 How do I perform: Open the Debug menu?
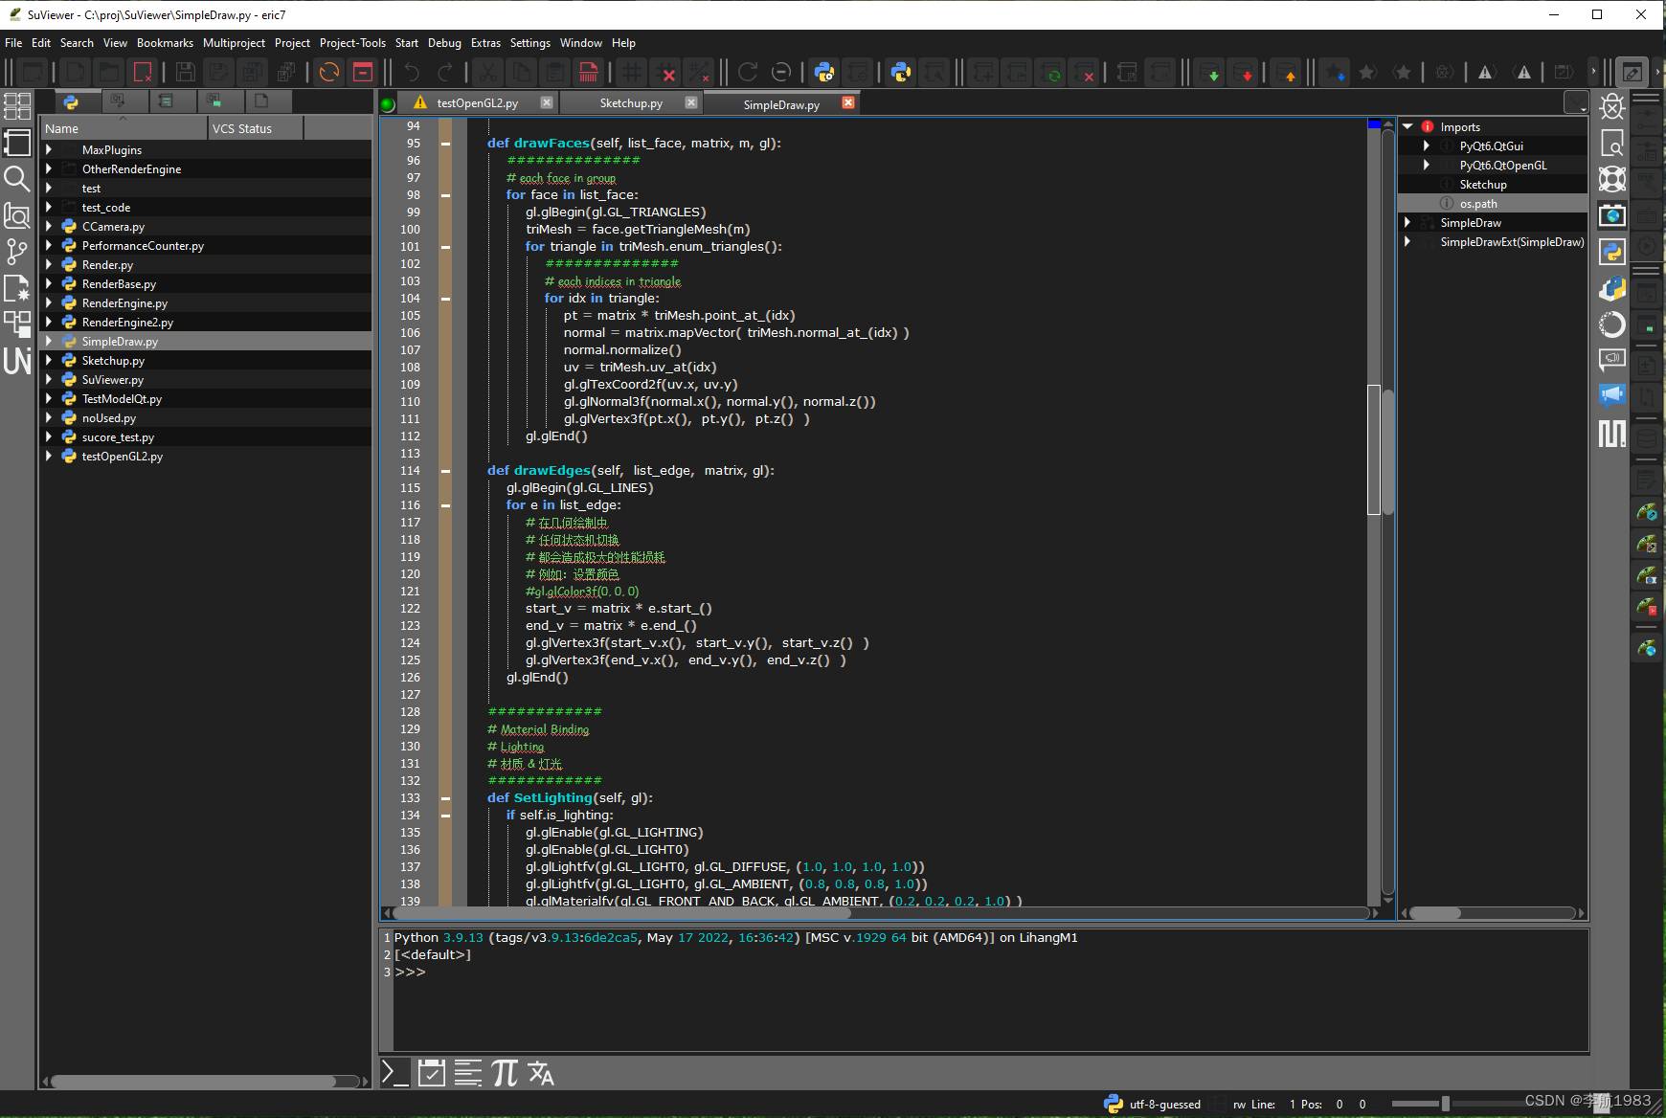444,43
